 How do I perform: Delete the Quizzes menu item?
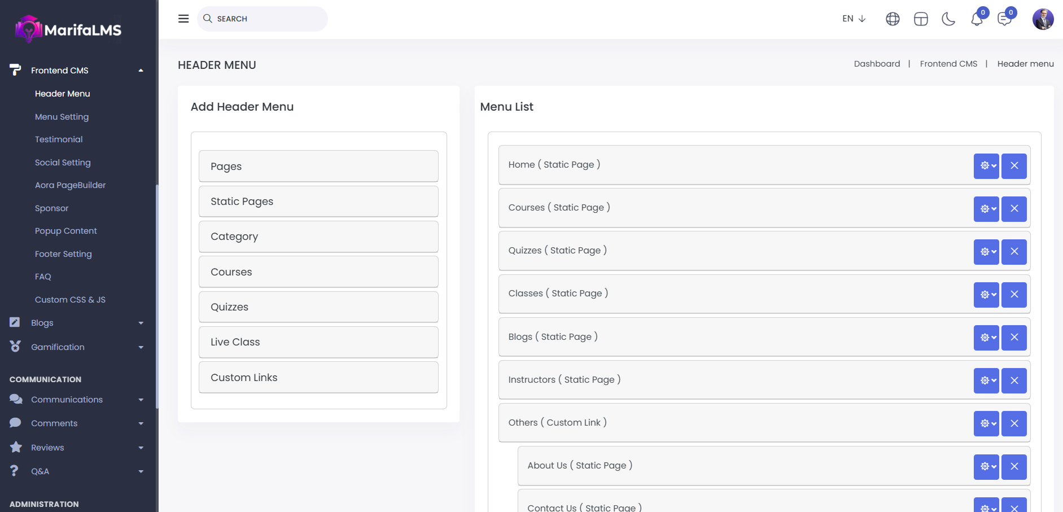(x=1014, y=252)
